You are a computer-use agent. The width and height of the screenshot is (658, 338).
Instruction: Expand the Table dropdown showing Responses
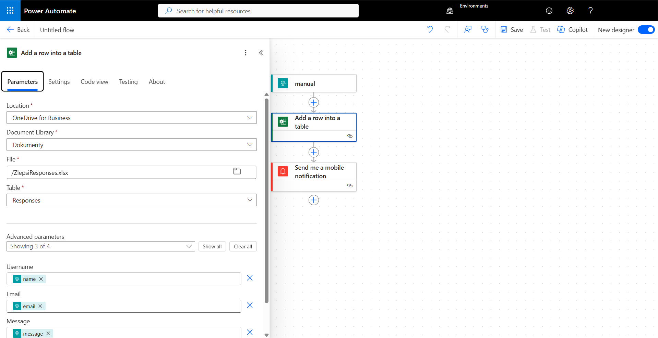[132, 200]
